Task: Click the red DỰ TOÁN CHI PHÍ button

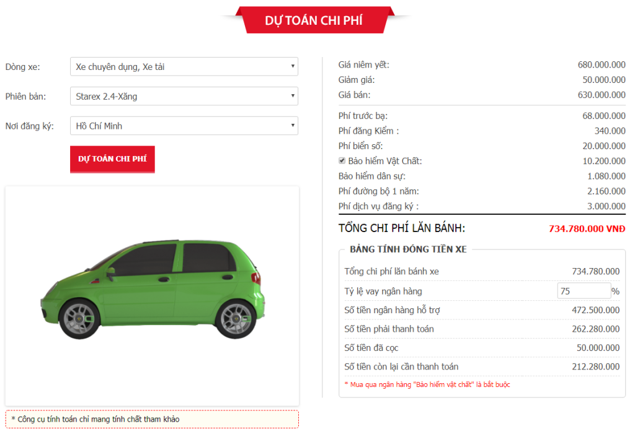Action: [x=112, y=159]
